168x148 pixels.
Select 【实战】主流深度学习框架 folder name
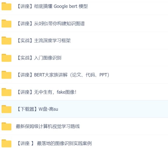pyautogui.click(x=43, y=41)
